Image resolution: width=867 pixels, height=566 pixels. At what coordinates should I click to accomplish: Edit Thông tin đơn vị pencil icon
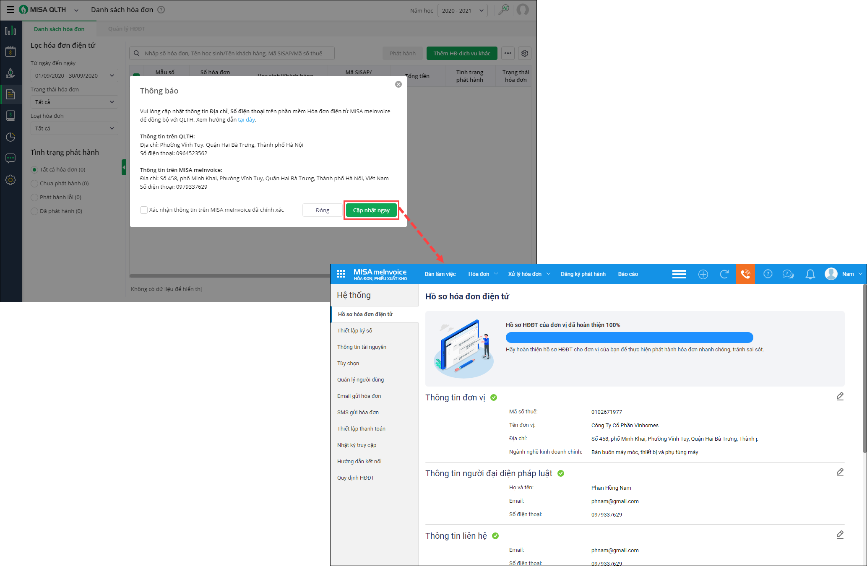point(840,396)
